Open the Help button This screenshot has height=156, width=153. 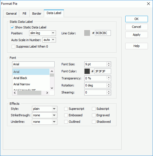137,46
